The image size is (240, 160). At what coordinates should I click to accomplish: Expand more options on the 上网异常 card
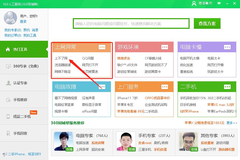pos(102,47)
